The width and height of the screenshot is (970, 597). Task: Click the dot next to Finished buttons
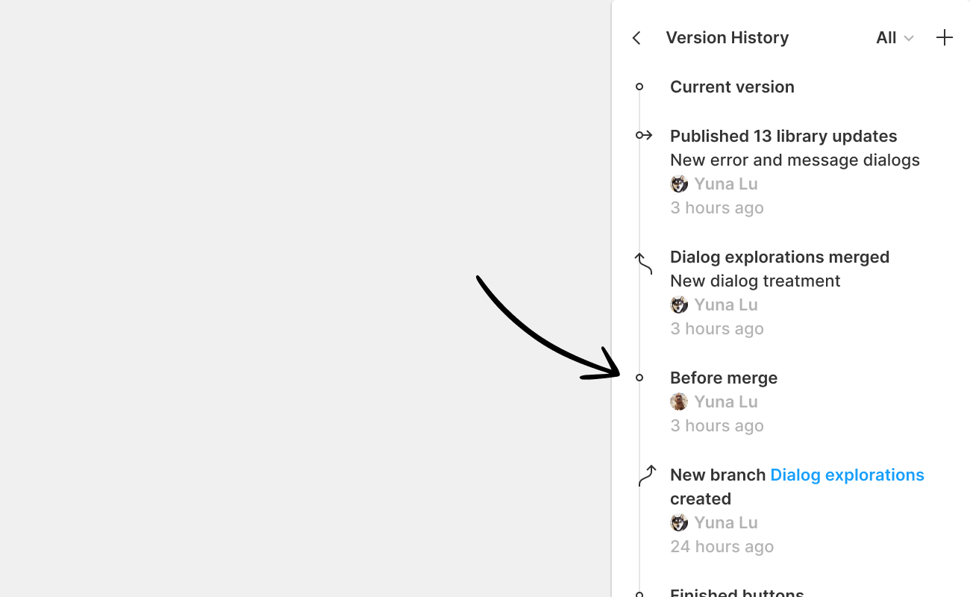coord(639,593)
